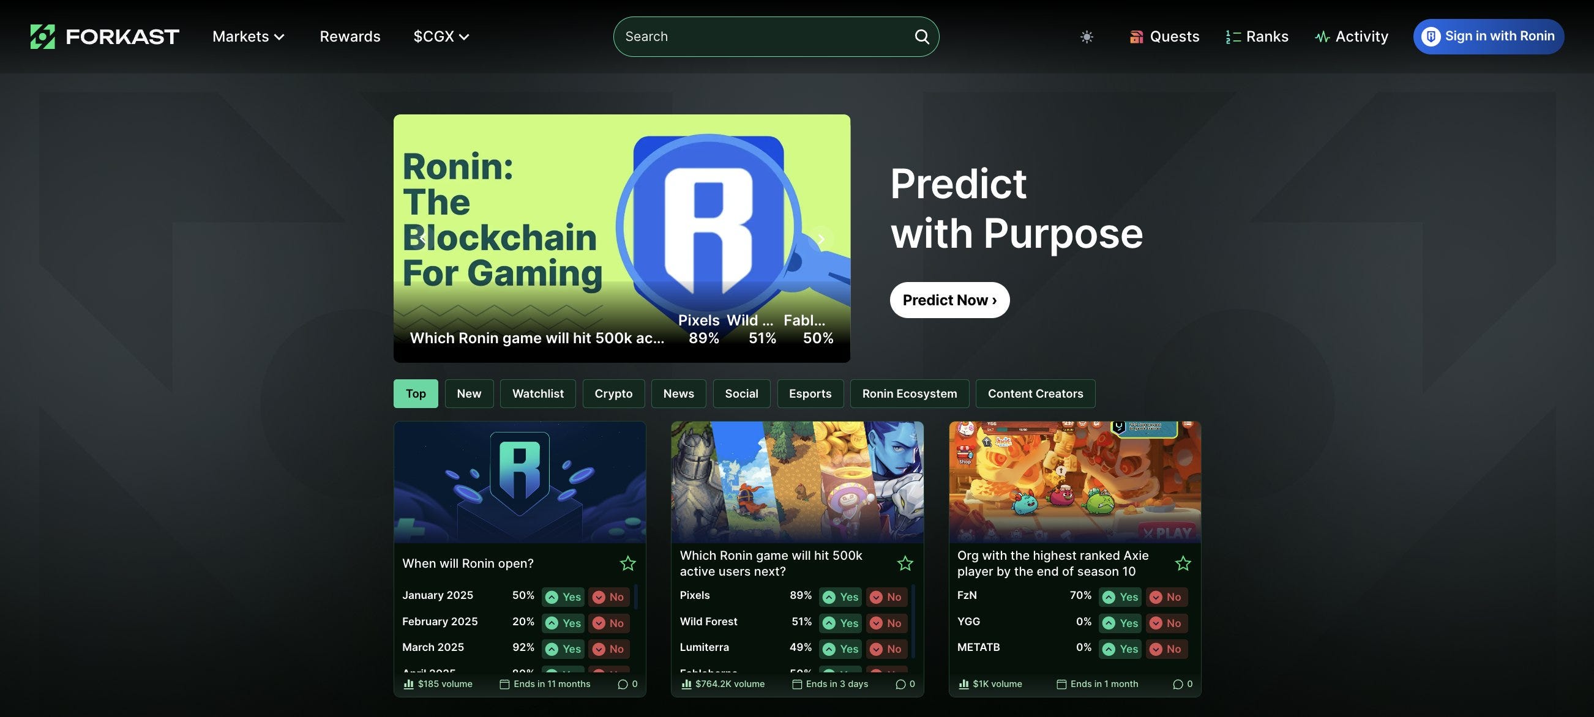
Task: Click the Predict Now button
Action: 949,300
